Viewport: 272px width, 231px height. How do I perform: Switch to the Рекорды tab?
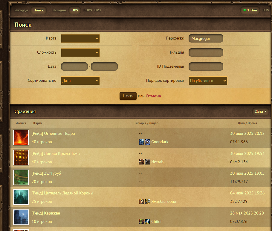tap(21, 10)
